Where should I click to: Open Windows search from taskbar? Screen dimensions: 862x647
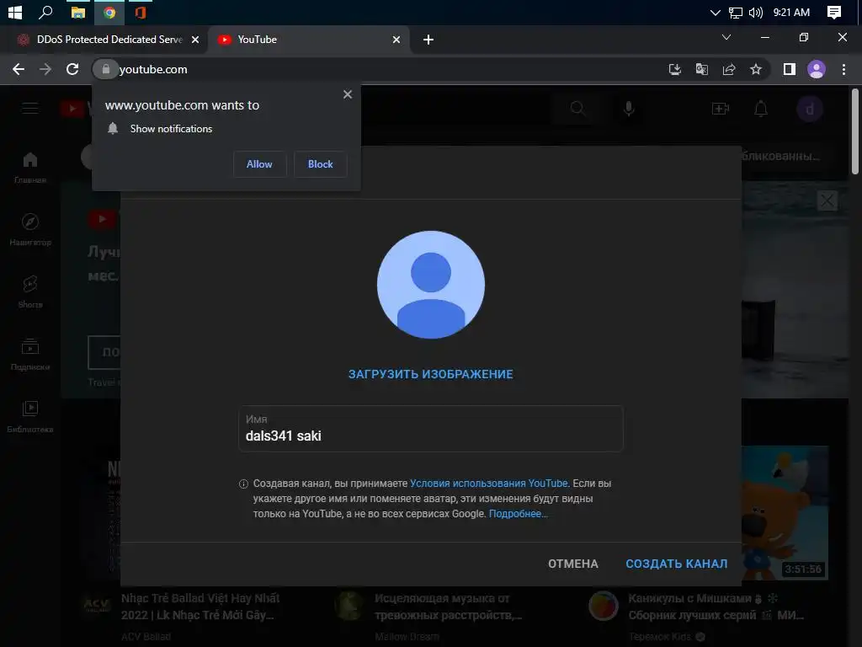45,12
